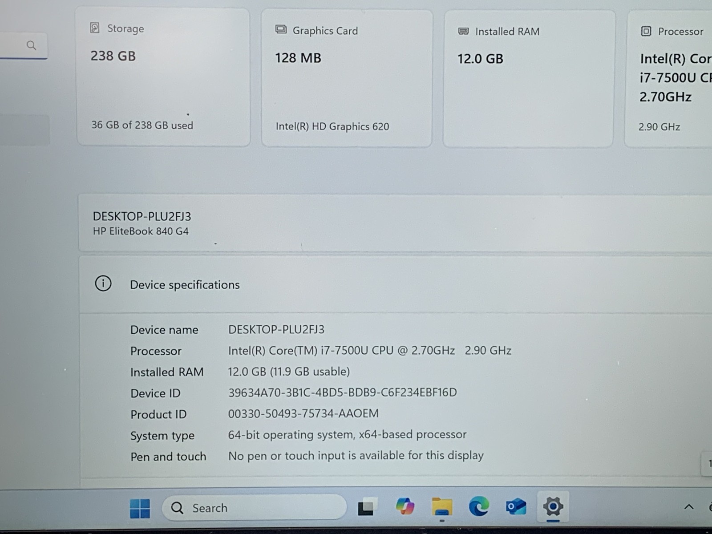Click the HP EliteBook 840 G4 model text
Viewport: 712px width, 534px height.
(141, 231)
